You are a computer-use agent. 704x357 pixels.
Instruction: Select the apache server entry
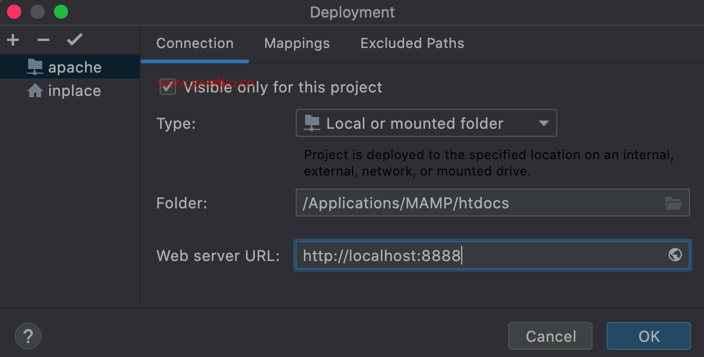[70, 67]
